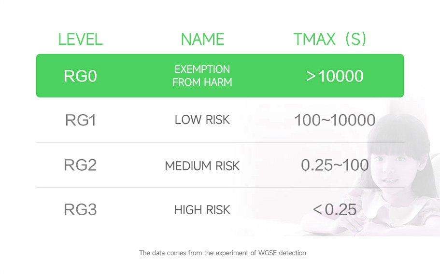Click the NAME column header
The width and height of the screenshot is (440, 274).
pyautogui.click(x=202, y=39)
